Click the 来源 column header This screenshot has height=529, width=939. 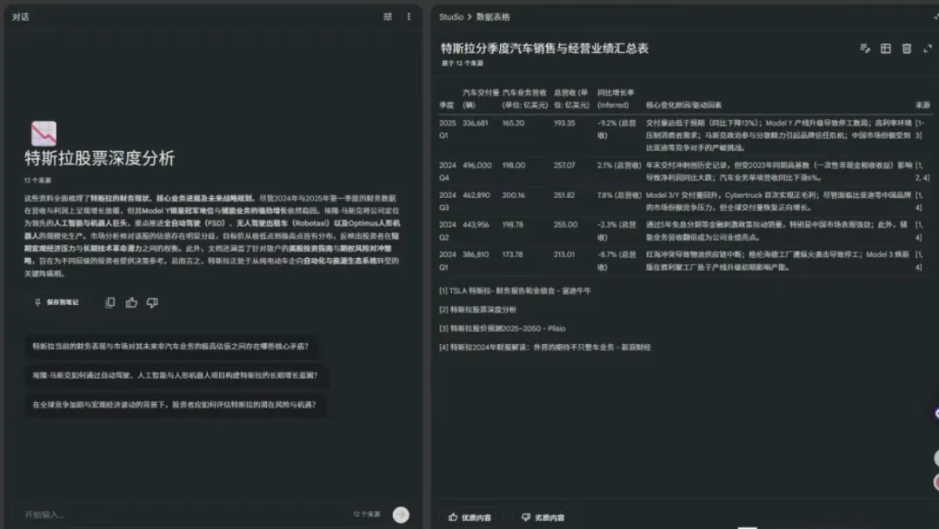922,105
